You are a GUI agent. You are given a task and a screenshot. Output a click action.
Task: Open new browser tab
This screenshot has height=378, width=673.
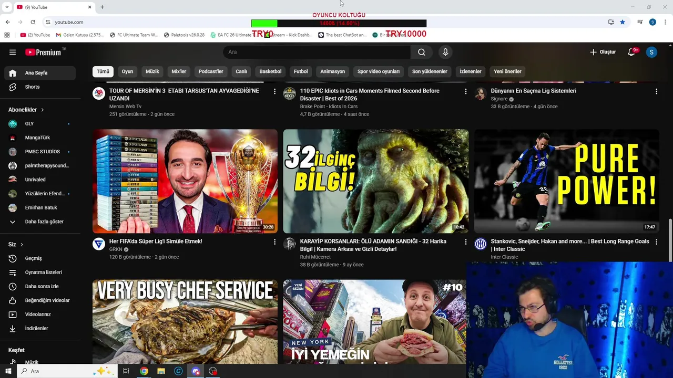(102, 7)
